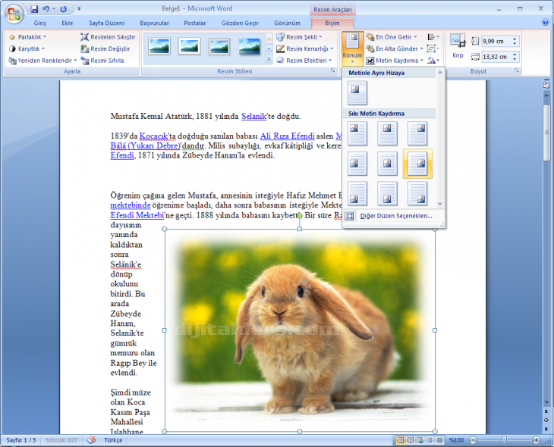
Task: Open the Parlaklık dropdown
Action: (x=27, y=37)
